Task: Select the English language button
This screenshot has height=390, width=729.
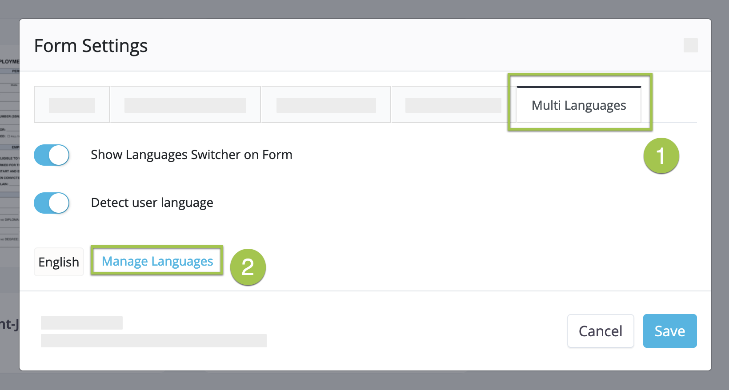Action: (59, 262)
